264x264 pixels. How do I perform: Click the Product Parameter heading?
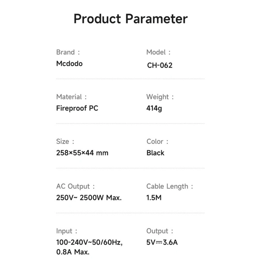(131, 19)
